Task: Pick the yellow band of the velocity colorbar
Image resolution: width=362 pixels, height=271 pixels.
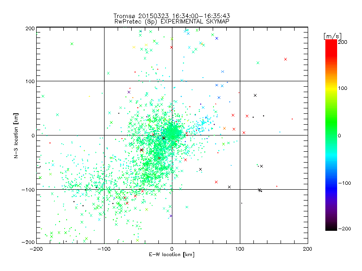Action: (x=331, y=88)
